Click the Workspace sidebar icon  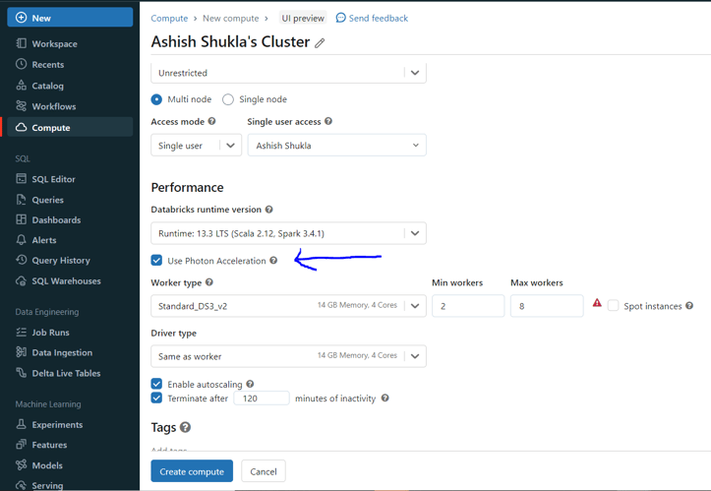point(21,43)
